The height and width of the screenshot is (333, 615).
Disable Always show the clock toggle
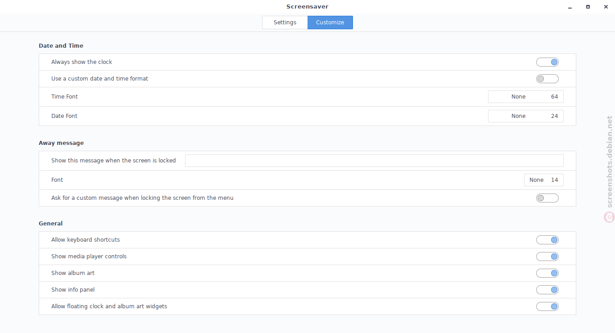(x=547, y=62)
